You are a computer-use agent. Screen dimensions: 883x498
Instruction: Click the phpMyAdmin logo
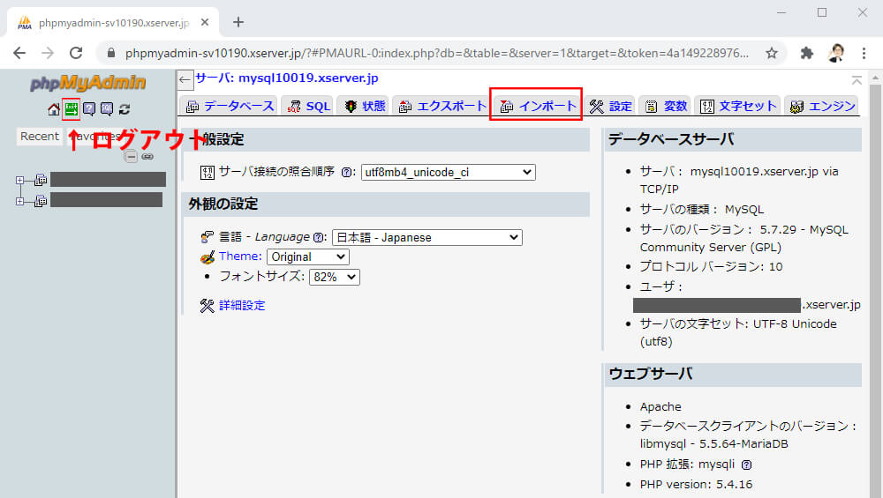(x=87, y=83)
